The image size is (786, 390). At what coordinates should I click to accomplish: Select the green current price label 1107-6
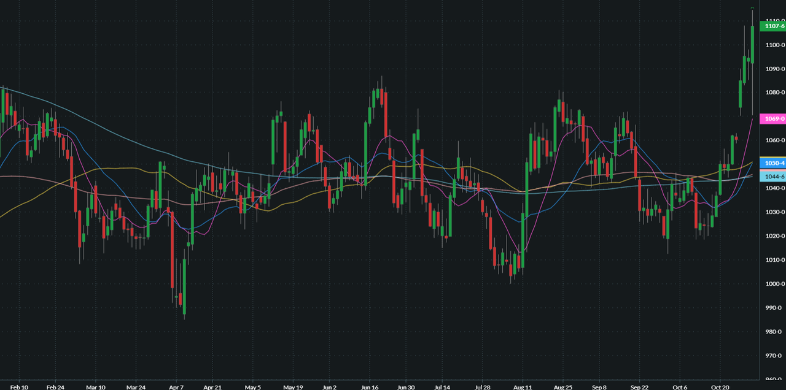click(775, 26)
